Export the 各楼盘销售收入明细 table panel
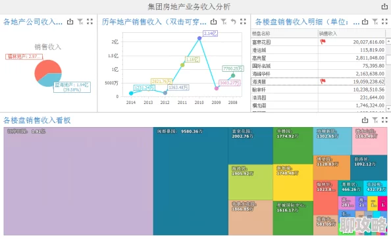Viewport: 391px width, 239px height. 365,22
